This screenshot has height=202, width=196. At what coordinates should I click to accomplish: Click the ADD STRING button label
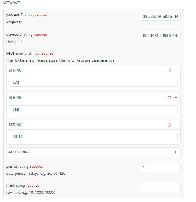click(x=19, y=152)
